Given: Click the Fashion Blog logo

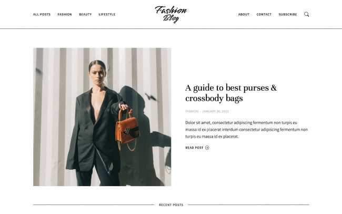Looking at the screenshot, I should (171, 14).
